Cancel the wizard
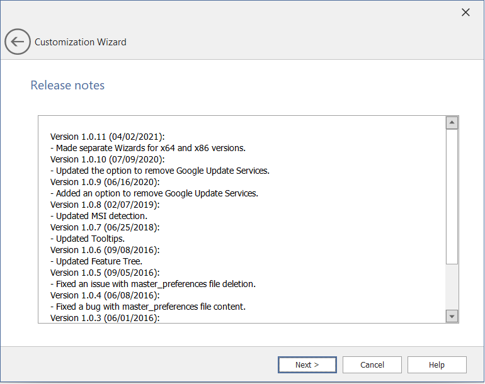485x384 pixels. click(x=372, y=364)
